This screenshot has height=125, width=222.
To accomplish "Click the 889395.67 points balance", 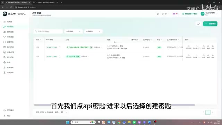I will coord(190,14).
